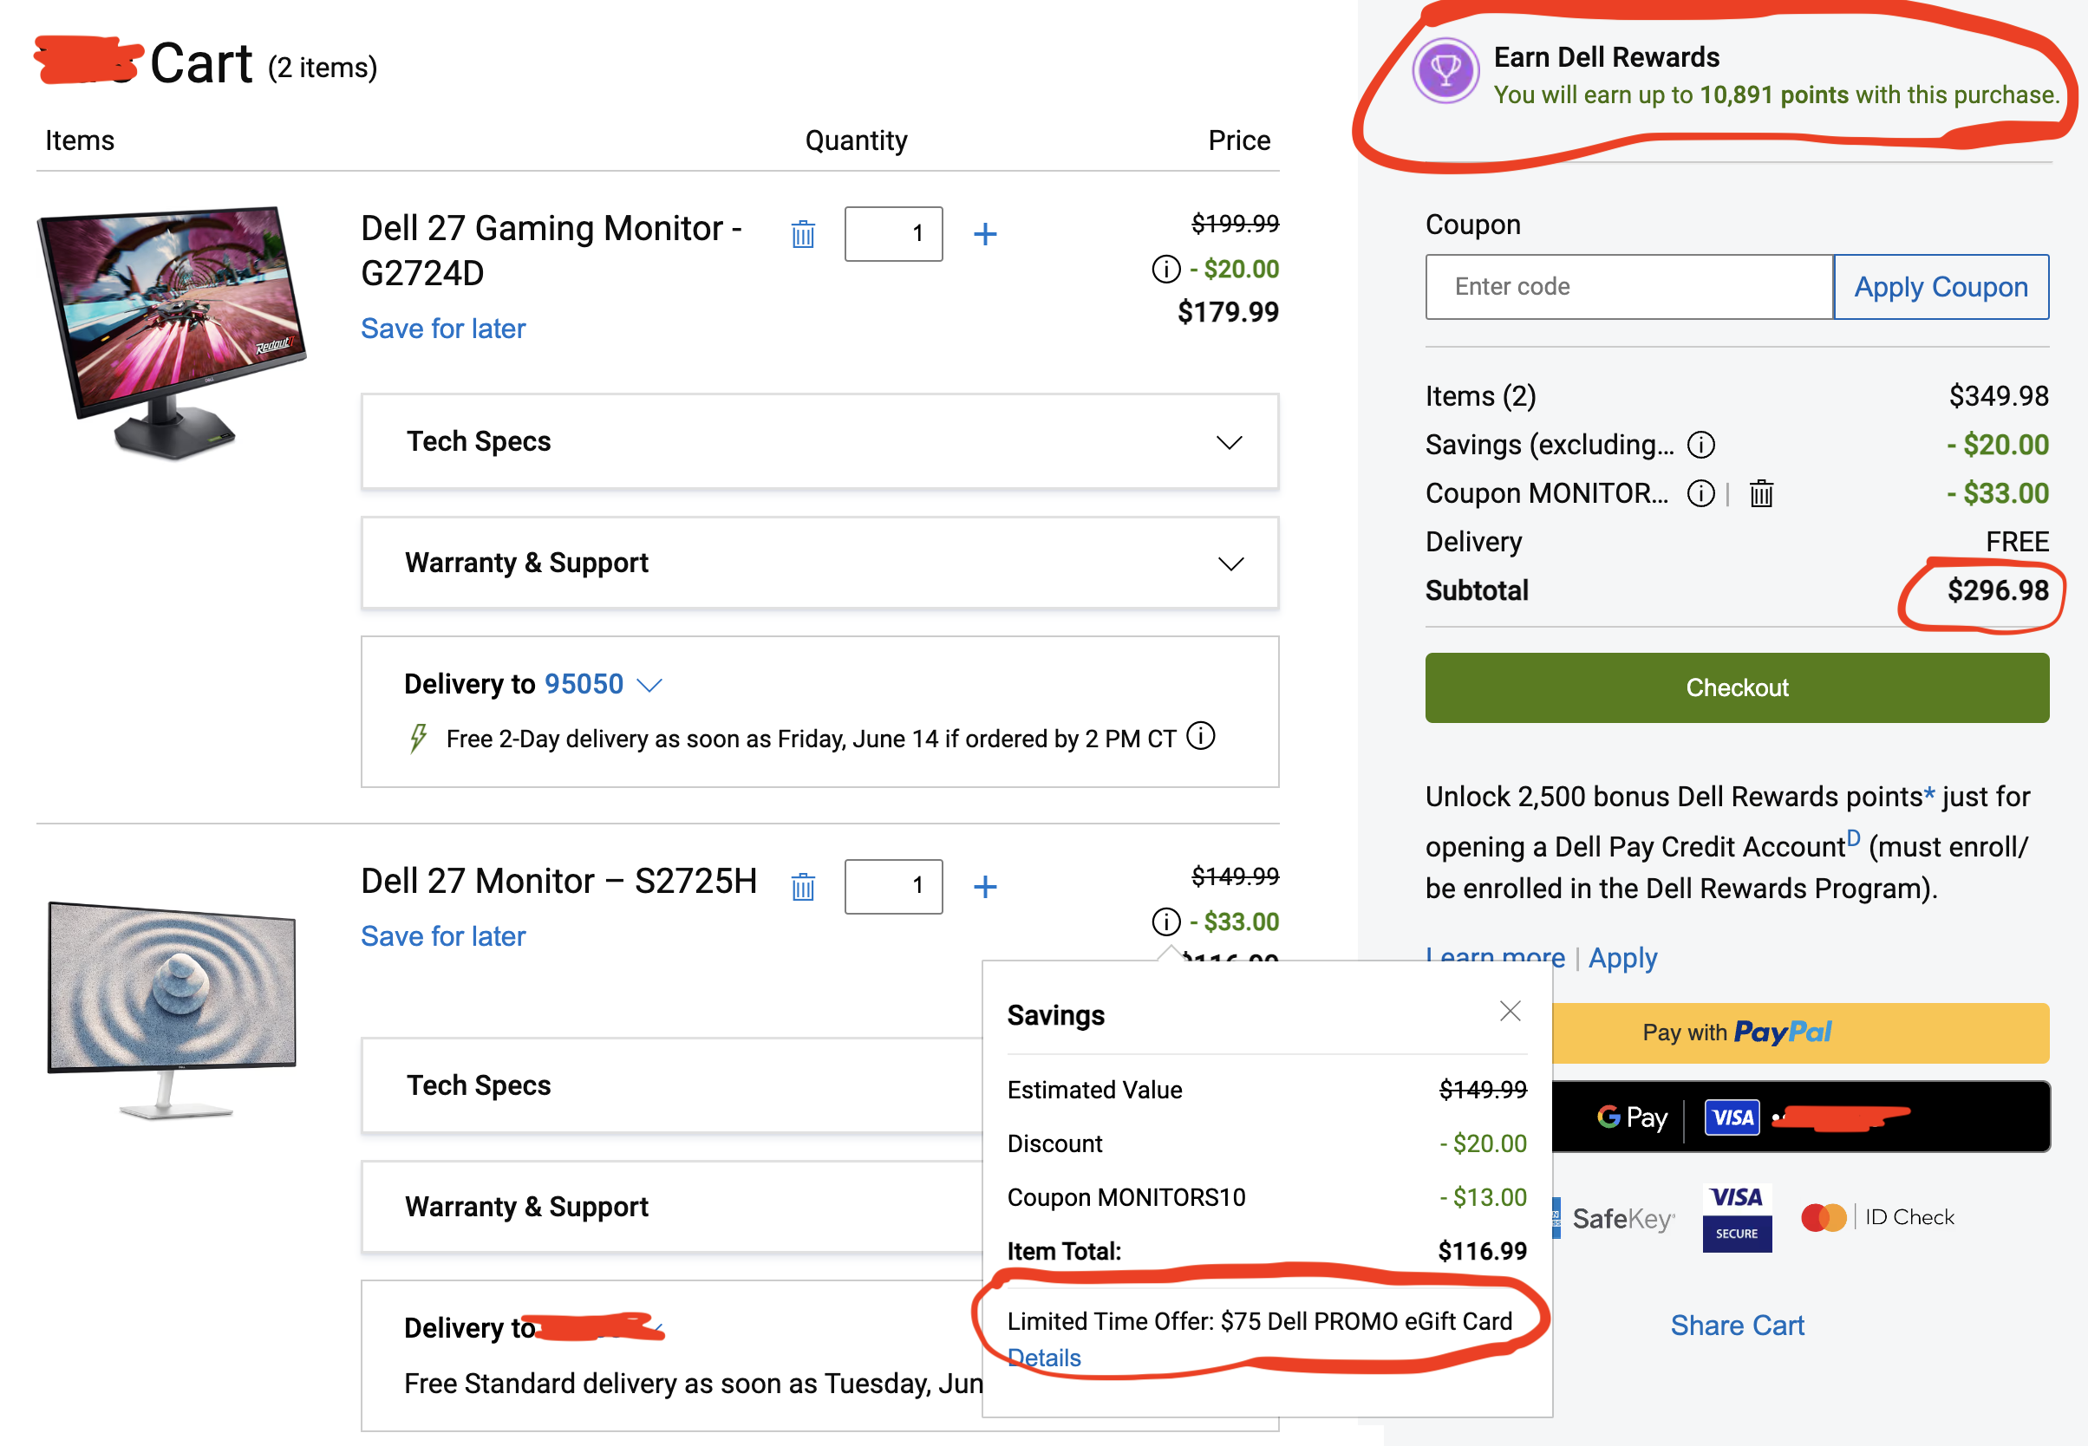
Task: Click plus icon for Dell 27 Monitor S2725H
Action: pyautogui.click(x=985, y=887)
